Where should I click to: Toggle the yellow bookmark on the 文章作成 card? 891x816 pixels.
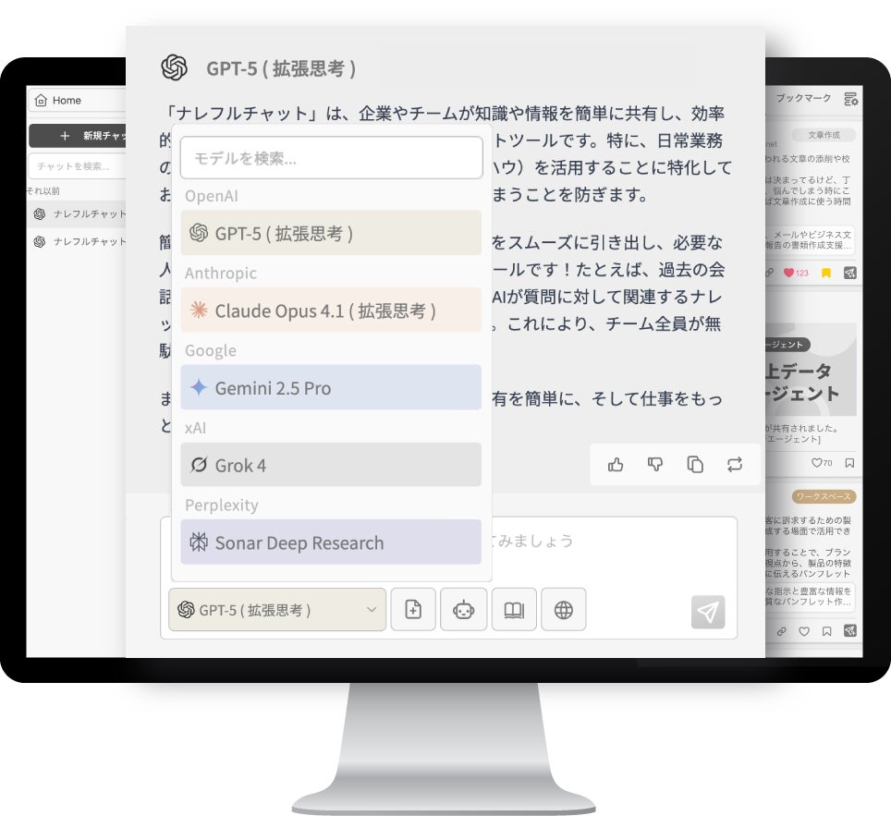coord(826,273)
